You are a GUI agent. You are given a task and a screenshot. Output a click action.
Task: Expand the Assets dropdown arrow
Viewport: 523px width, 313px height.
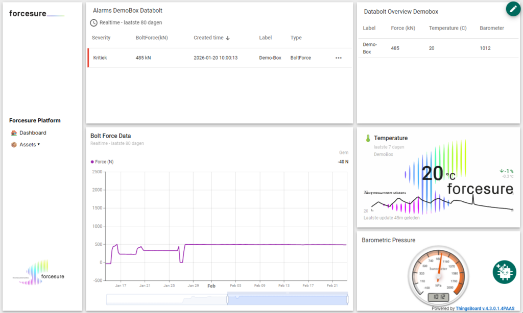(x=39, y=145)
